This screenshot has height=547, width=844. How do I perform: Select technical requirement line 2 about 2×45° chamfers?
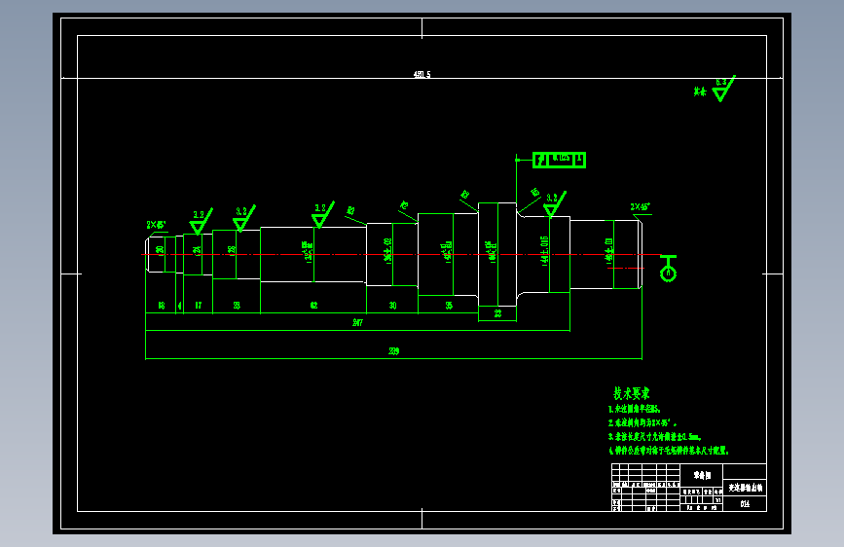[642, 423]
